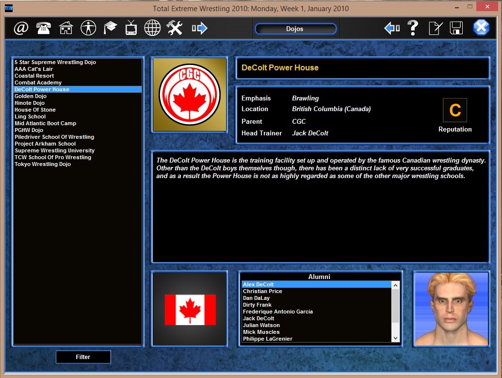The width and height of the screenshot is (502, 378).
Task: Open the Filter options
Action: coord(83,357)
